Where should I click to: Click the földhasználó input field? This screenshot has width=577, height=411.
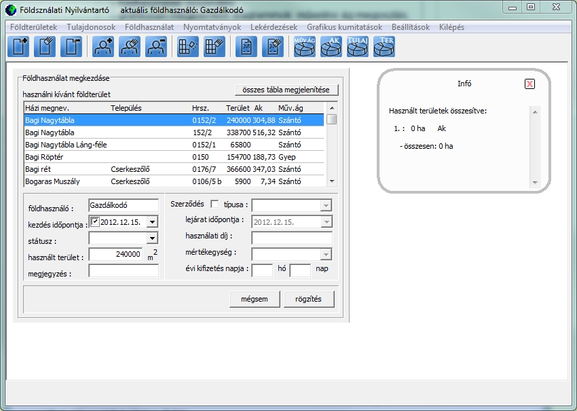[x=124, y=205]
